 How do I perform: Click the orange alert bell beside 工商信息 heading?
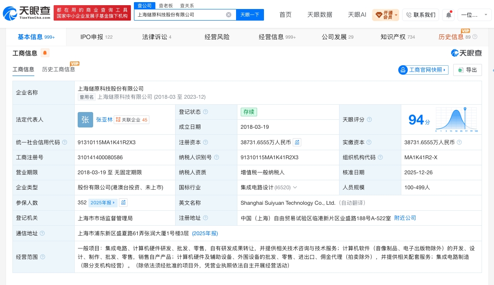[x=45, y=53]
